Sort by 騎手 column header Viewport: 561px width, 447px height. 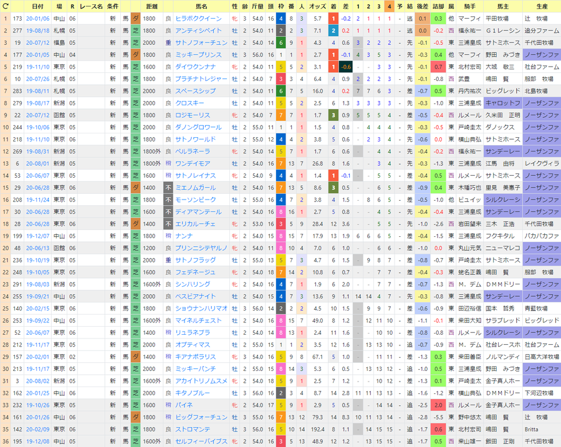click(x=470, y=6)
